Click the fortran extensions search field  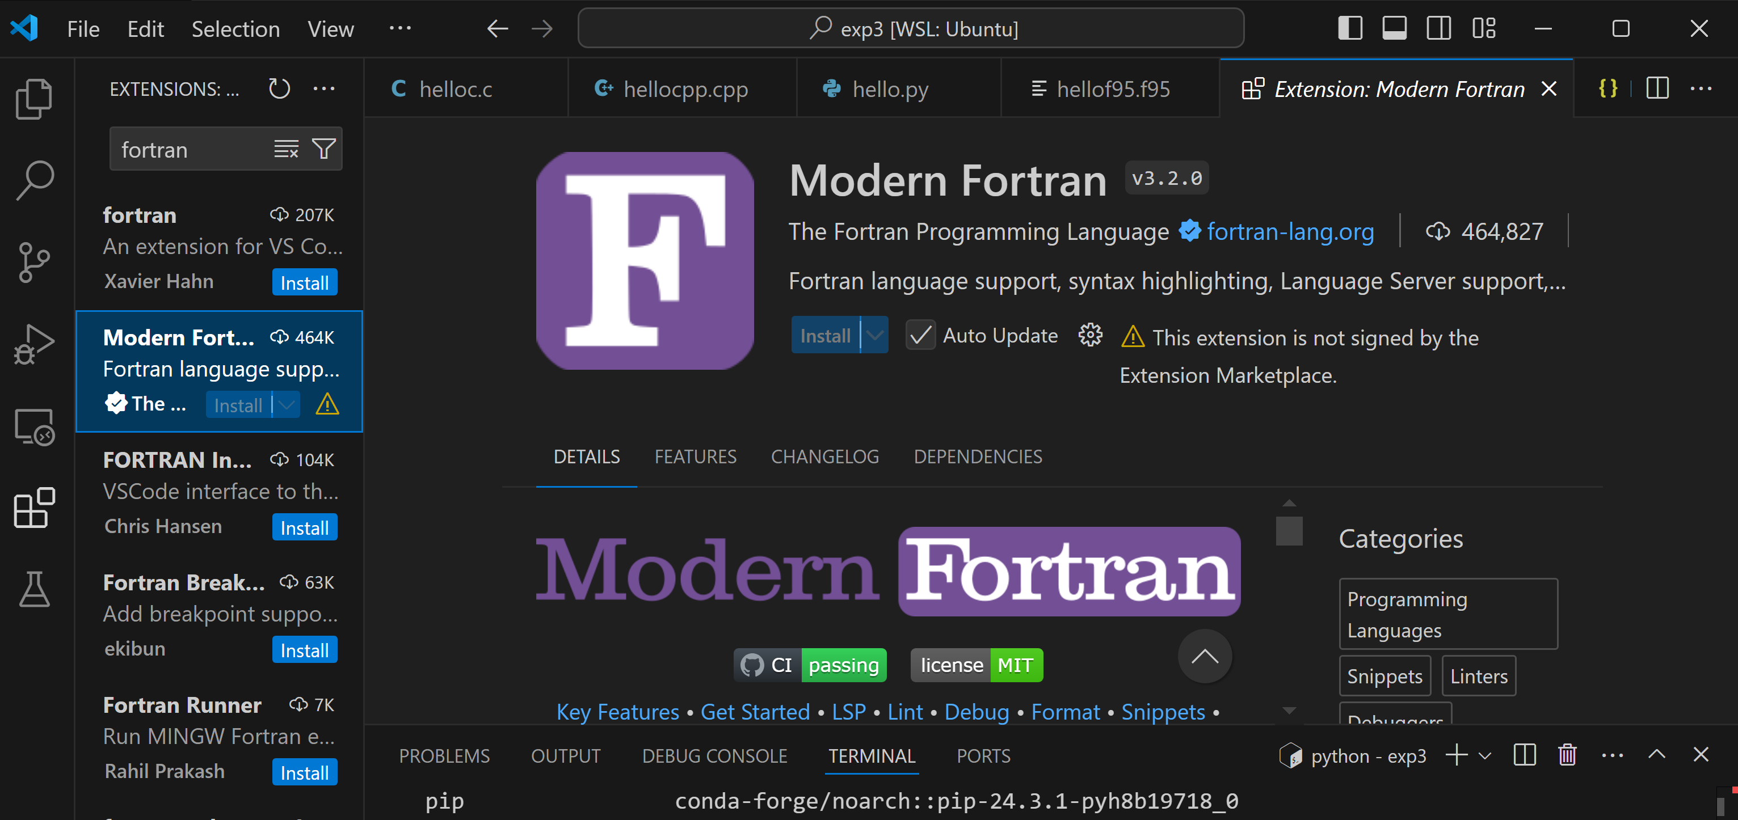pos(189,150)
